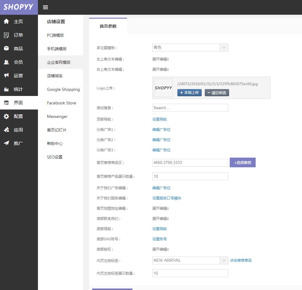
Task: Click the 本地上传 button
Action: click(189, 93)
